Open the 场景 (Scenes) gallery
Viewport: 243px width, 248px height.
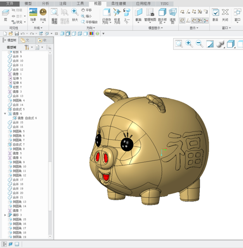coord(33,16)
